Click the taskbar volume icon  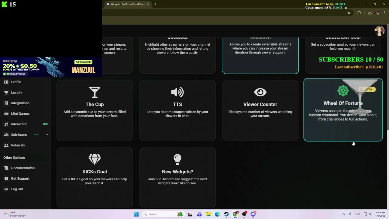click(370, 214)
